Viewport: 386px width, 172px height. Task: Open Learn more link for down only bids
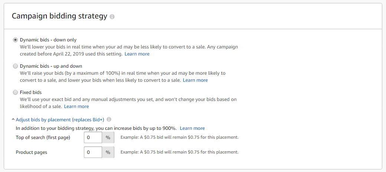pos(137,54)
